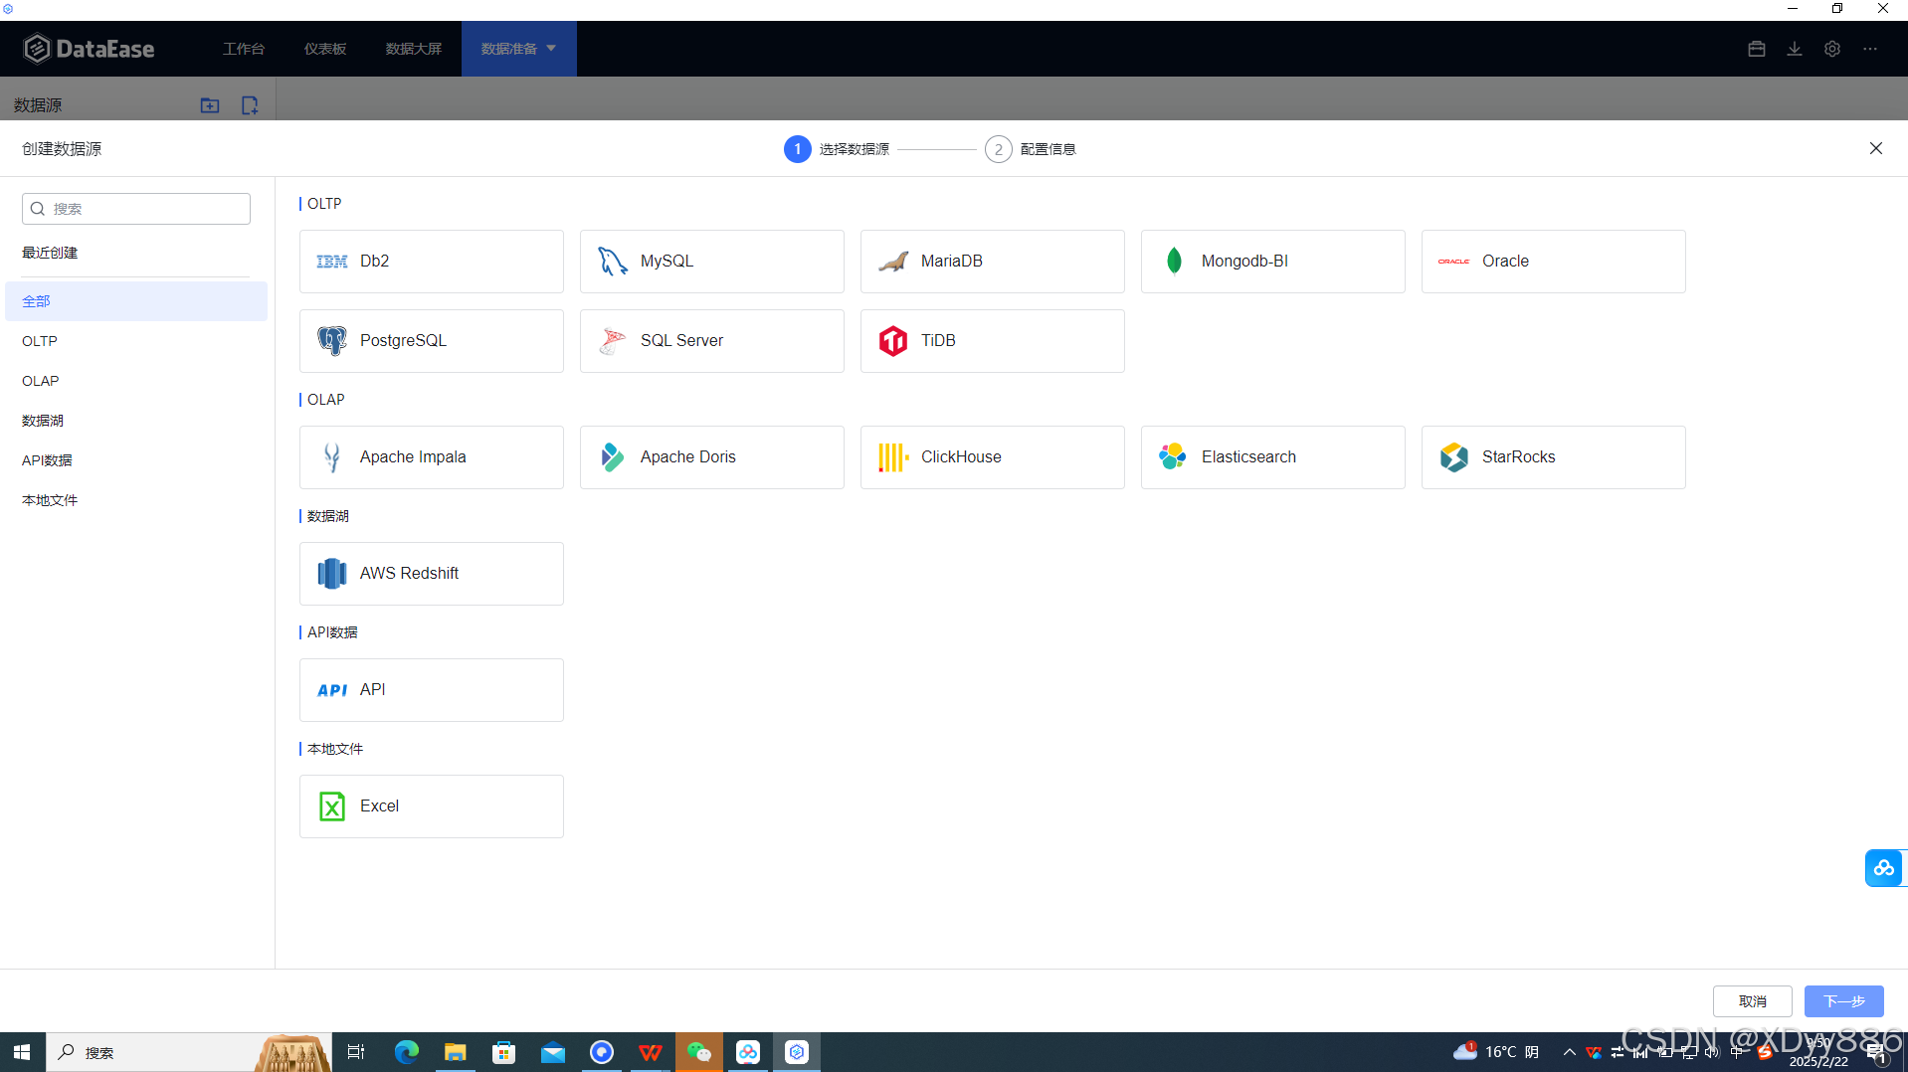Pick the MariaDB data source card
Viewport: 1908px width, 1072px height.
pyautogui.click(x=992, y=262)
